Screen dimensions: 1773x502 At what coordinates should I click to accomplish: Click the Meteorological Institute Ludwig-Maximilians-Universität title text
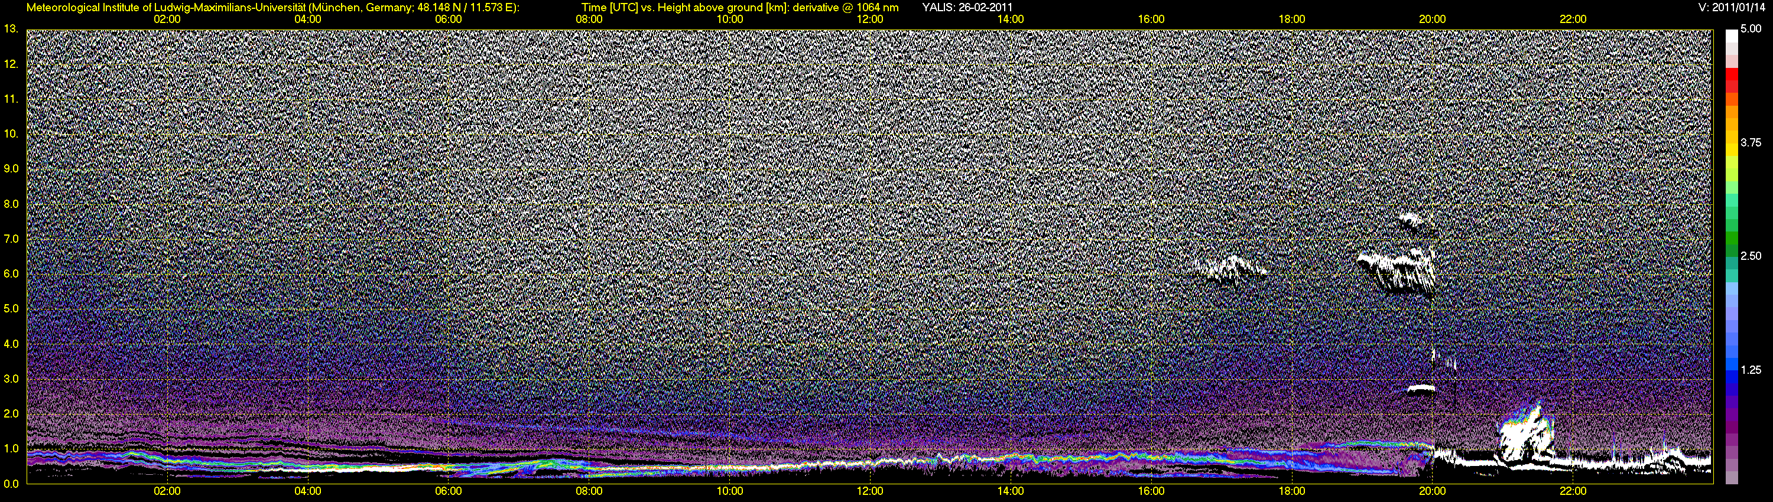pos(273,8)
